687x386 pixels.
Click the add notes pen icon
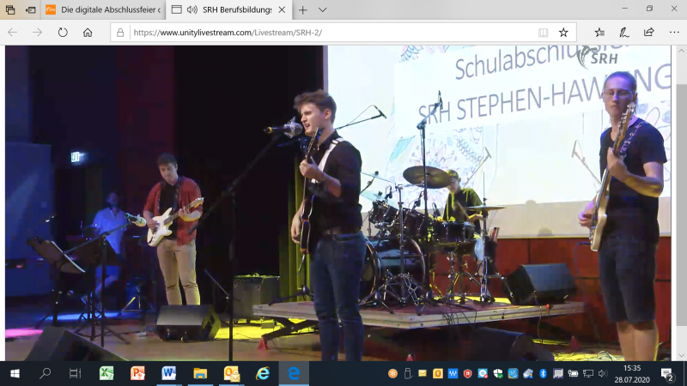tap(624, 33)
